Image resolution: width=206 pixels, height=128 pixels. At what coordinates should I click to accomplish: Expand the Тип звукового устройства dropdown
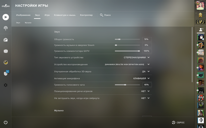click(x=137, y=57)
